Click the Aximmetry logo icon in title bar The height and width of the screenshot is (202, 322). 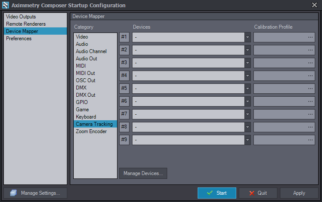click(5, 5)
